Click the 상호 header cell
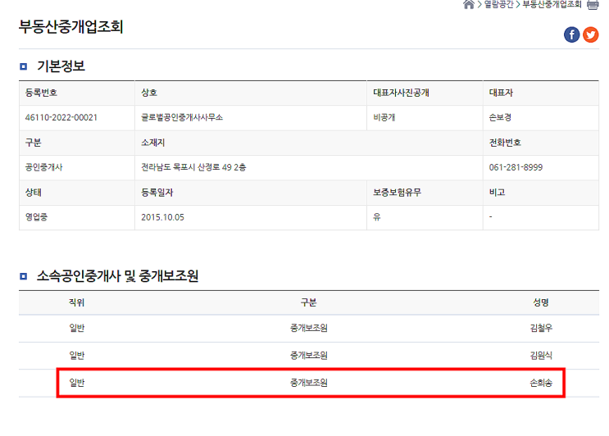The height and width of the screenshot is (436, 609). (x=251, y=93)
